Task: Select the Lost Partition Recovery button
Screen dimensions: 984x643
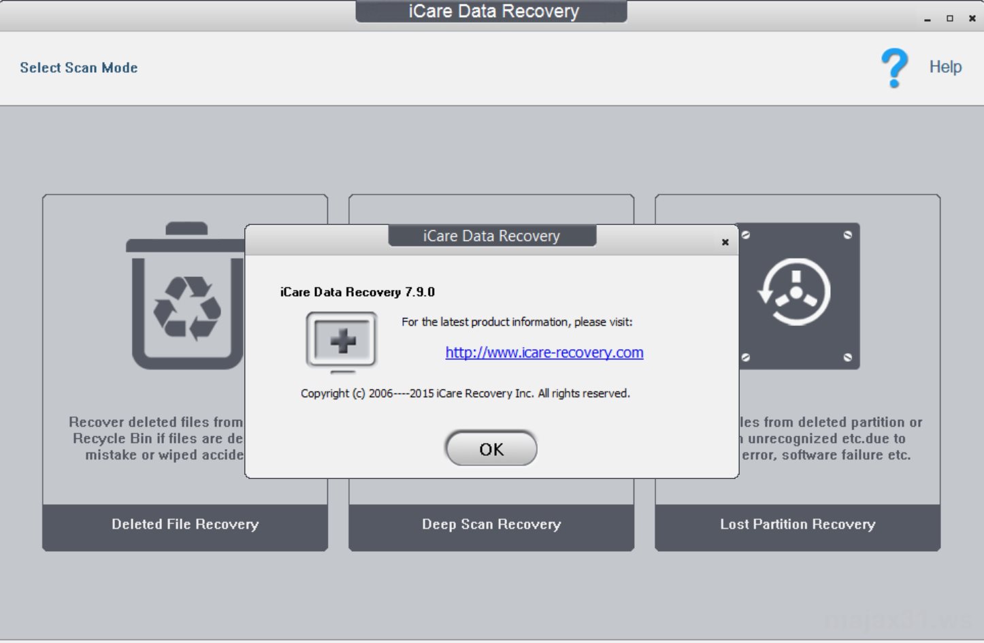Action: tap(798, 527)
